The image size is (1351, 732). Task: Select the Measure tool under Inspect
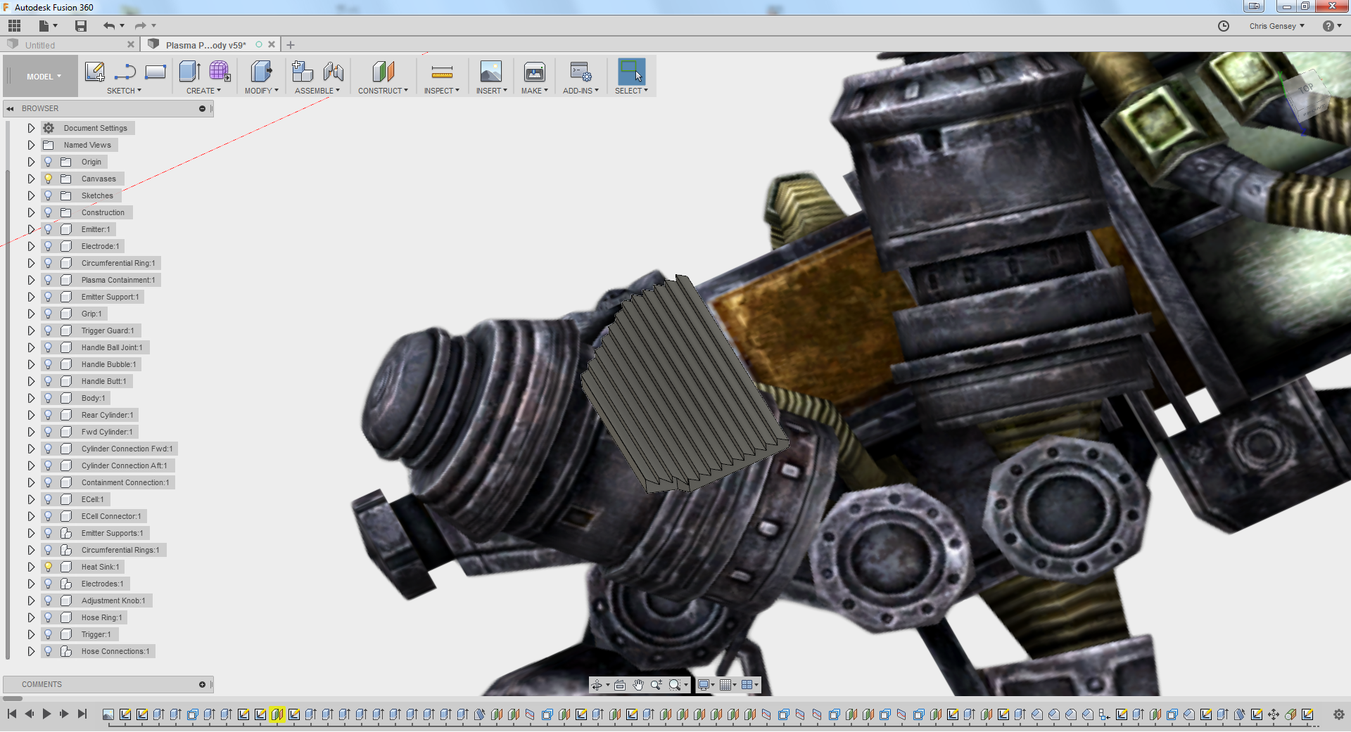[x=441, y=72]
